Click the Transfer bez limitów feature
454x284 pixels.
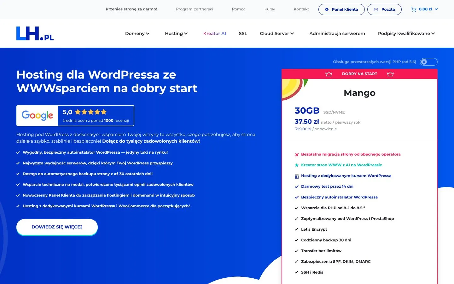(321, 251)
